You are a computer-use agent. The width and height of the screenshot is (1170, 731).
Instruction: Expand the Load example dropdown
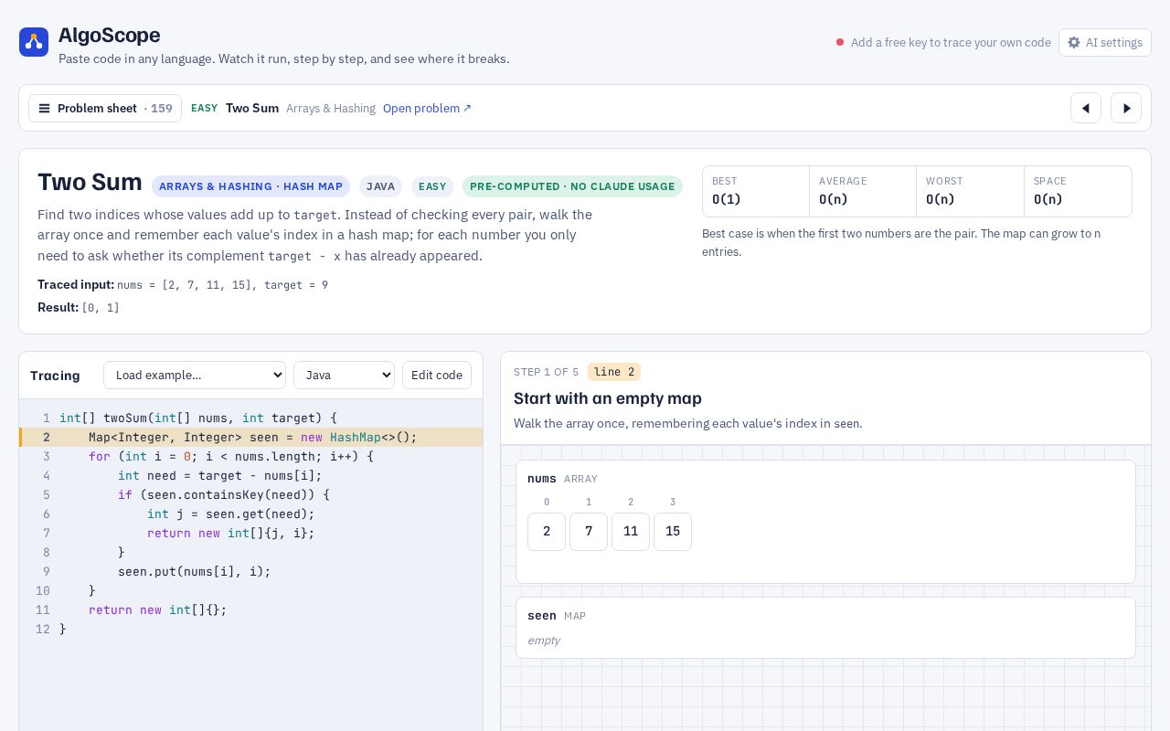(195, 375)
